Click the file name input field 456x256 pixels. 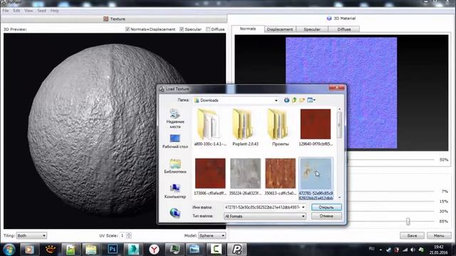[x=262, y=207]
